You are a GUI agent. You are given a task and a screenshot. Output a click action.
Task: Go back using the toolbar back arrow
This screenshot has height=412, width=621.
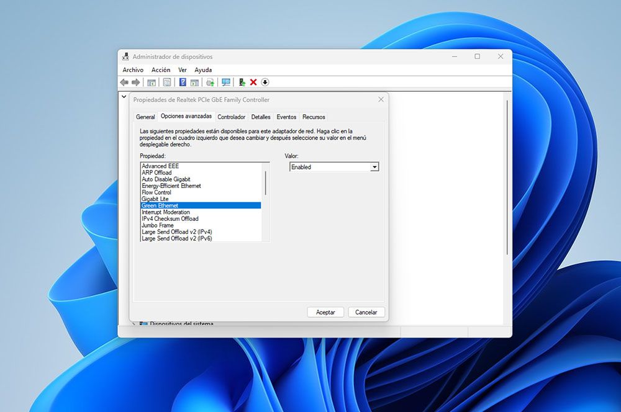[x=124, y=83]
